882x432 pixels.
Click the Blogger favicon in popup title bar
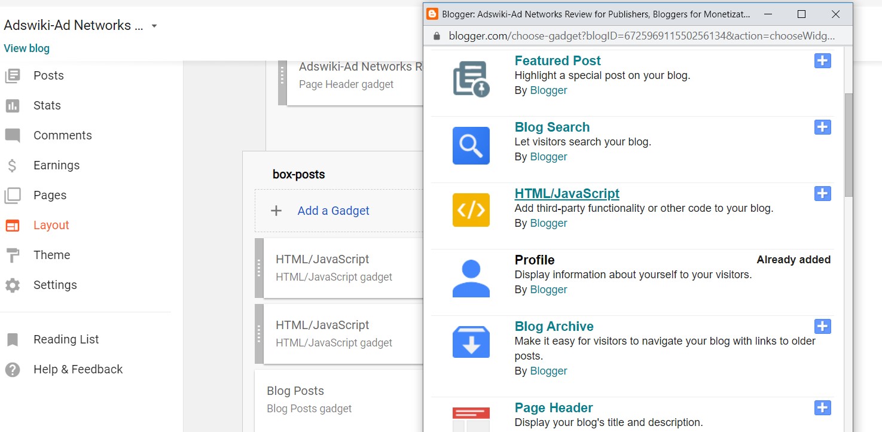tap(432, 14)
